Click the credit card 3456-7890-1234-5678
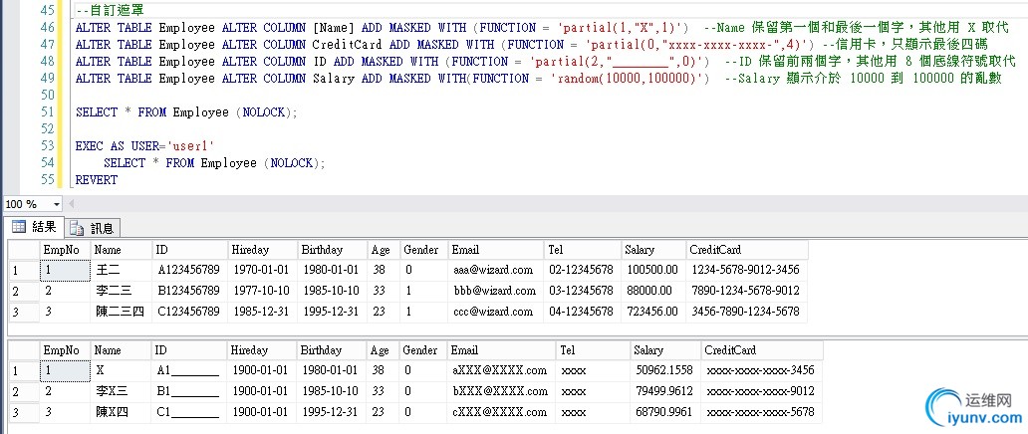The image size is (1028, 434). click(x=747, y=312)
